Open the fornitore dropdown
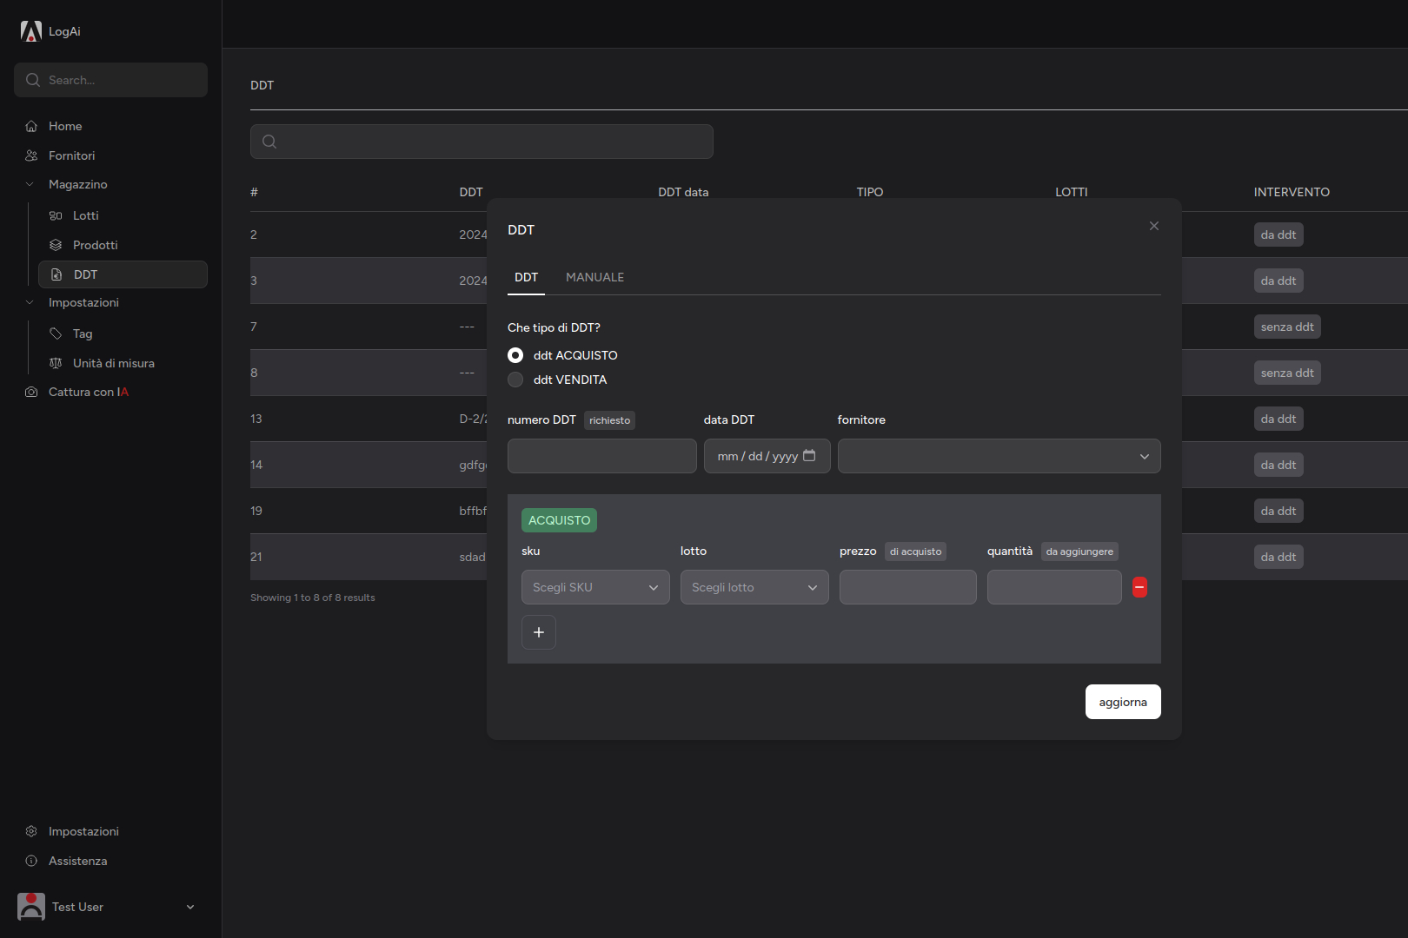The width and height of the screenshot is (1408, 938). click(x=999, y=456)
